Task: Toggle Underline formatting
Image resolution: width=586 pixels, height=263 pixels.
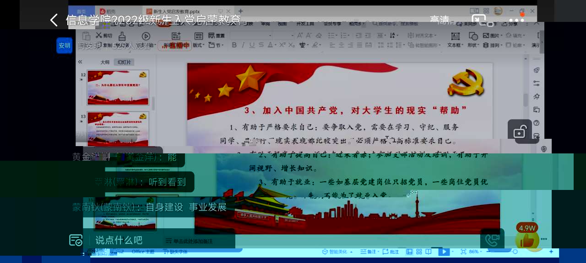Action: coord(252,45)
